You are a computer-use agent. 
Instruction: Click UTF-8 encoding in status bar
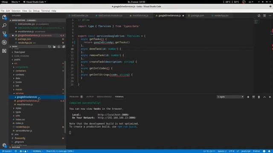click(231, 151)
